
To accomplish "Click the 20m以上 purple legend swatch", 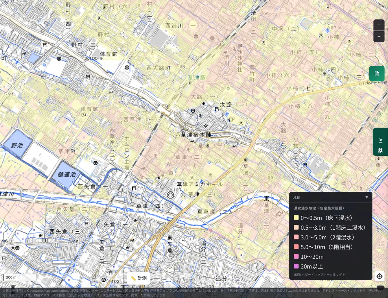I will point(296,266).
